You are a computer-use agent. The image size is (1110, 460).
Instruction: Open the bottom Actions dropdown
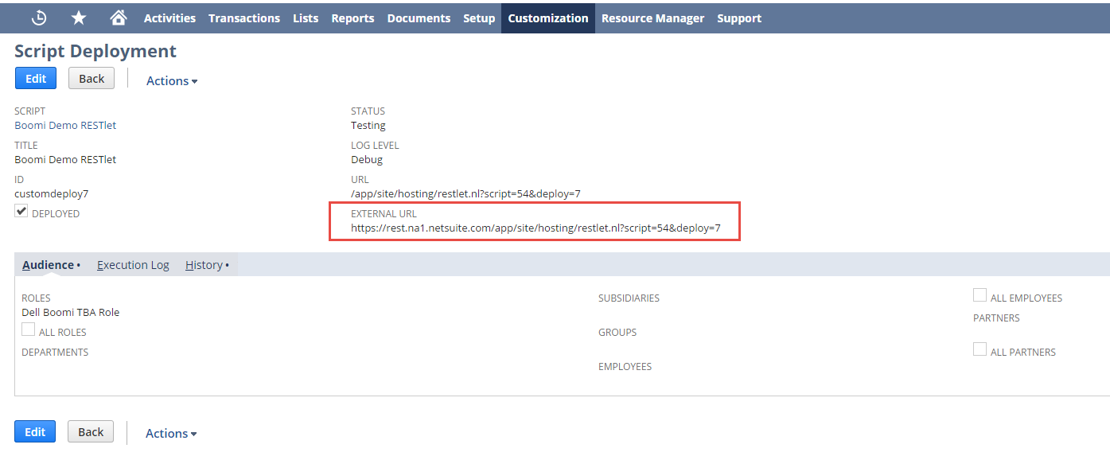coord(171,433)
